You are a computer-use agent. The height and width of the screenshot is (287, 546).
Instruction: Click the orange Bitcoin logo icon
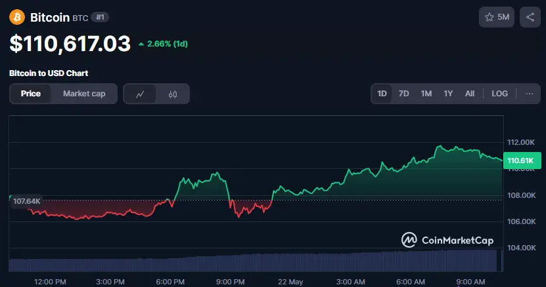click(17, 17)
